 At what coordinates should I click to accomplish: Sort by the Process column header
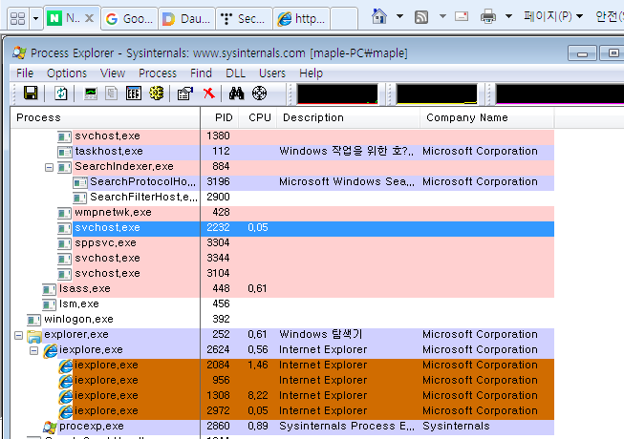pos(105,117)
